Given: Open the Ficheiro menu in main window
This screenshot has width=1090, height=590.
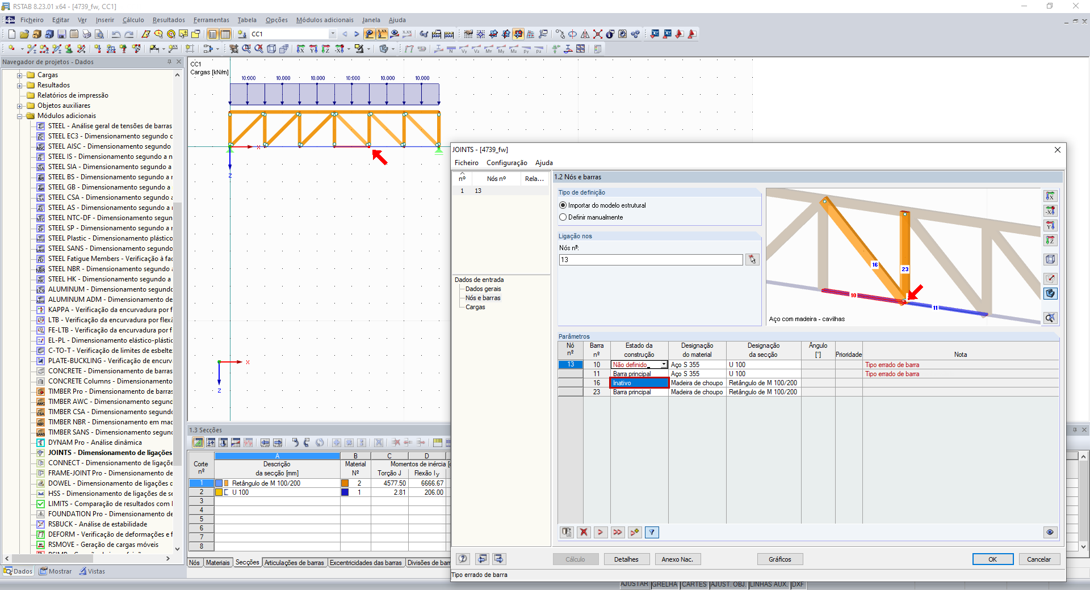Looking at the screenshot, I should click(32, 20).
